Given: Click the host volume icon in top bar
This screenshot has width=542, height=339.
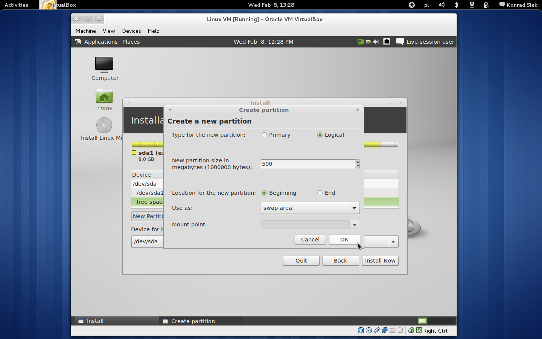Looking at the screenshot, I should (442, 5).
